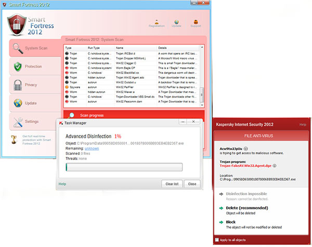Screen dimensions: 312x247
Task: Click Get full real-time protection link
Action: tap(36, 140)
